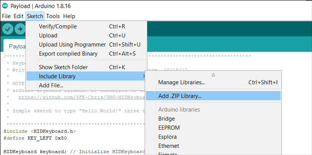Open the github.com/SFE-Chris link in code
Viewport: 312px width, 155px height.
tap(82, 97)
